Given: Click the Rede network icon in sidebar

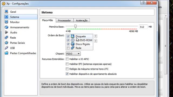Looking at the screenshot, I should click(x=6, y=37).
